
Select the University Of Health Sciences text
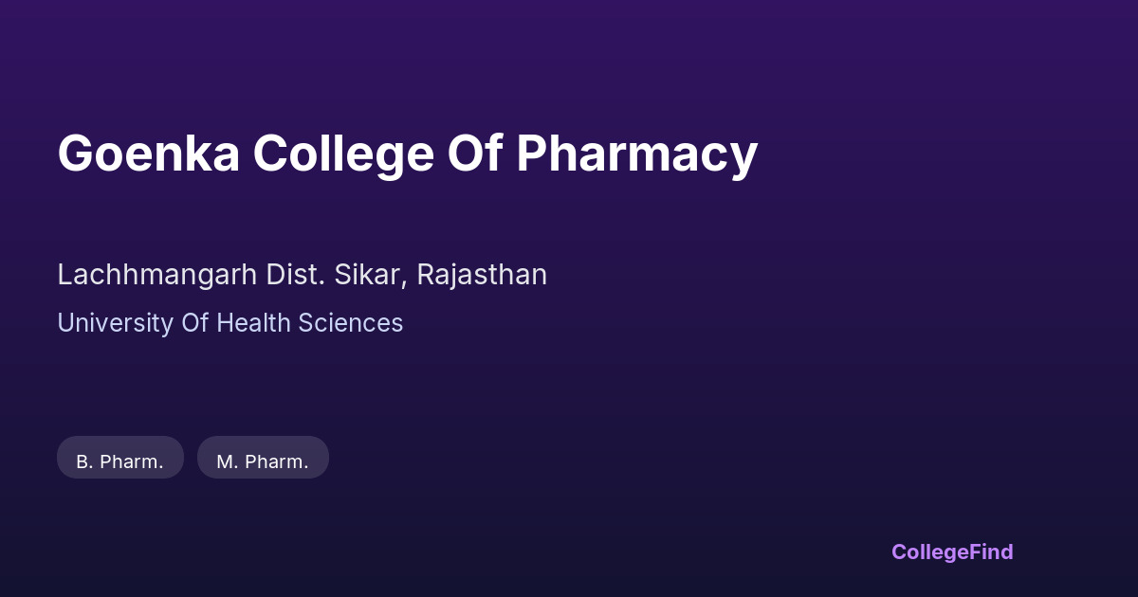(229, 323)
